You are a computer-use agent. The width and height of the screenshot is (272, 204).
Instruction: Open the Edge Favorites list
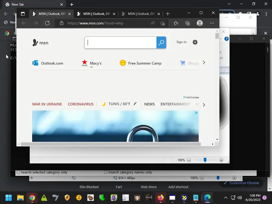[x=176, y=23]
